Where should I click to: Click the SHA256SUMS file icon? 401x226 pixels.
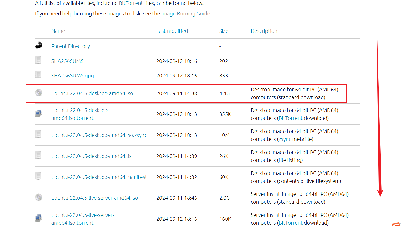click(x=38, y=60)
